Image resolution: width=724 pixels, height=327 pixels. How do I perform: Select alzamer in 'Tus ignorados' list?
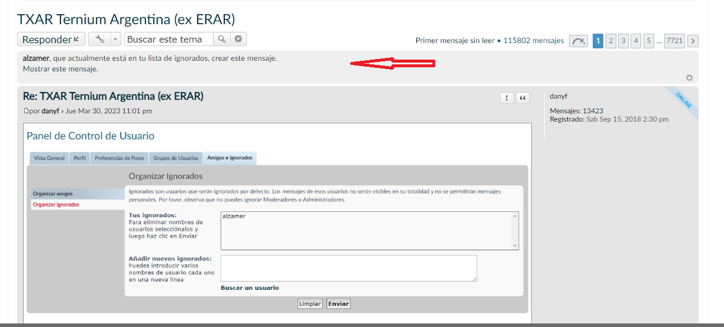click(x=234, y=216)
